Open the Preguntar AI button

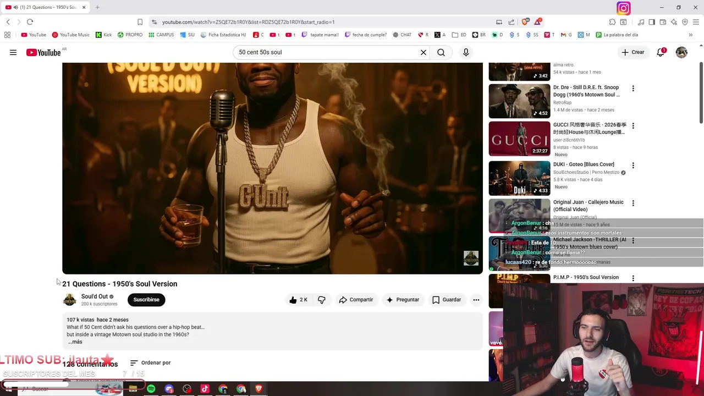click(x=403, y=300)
